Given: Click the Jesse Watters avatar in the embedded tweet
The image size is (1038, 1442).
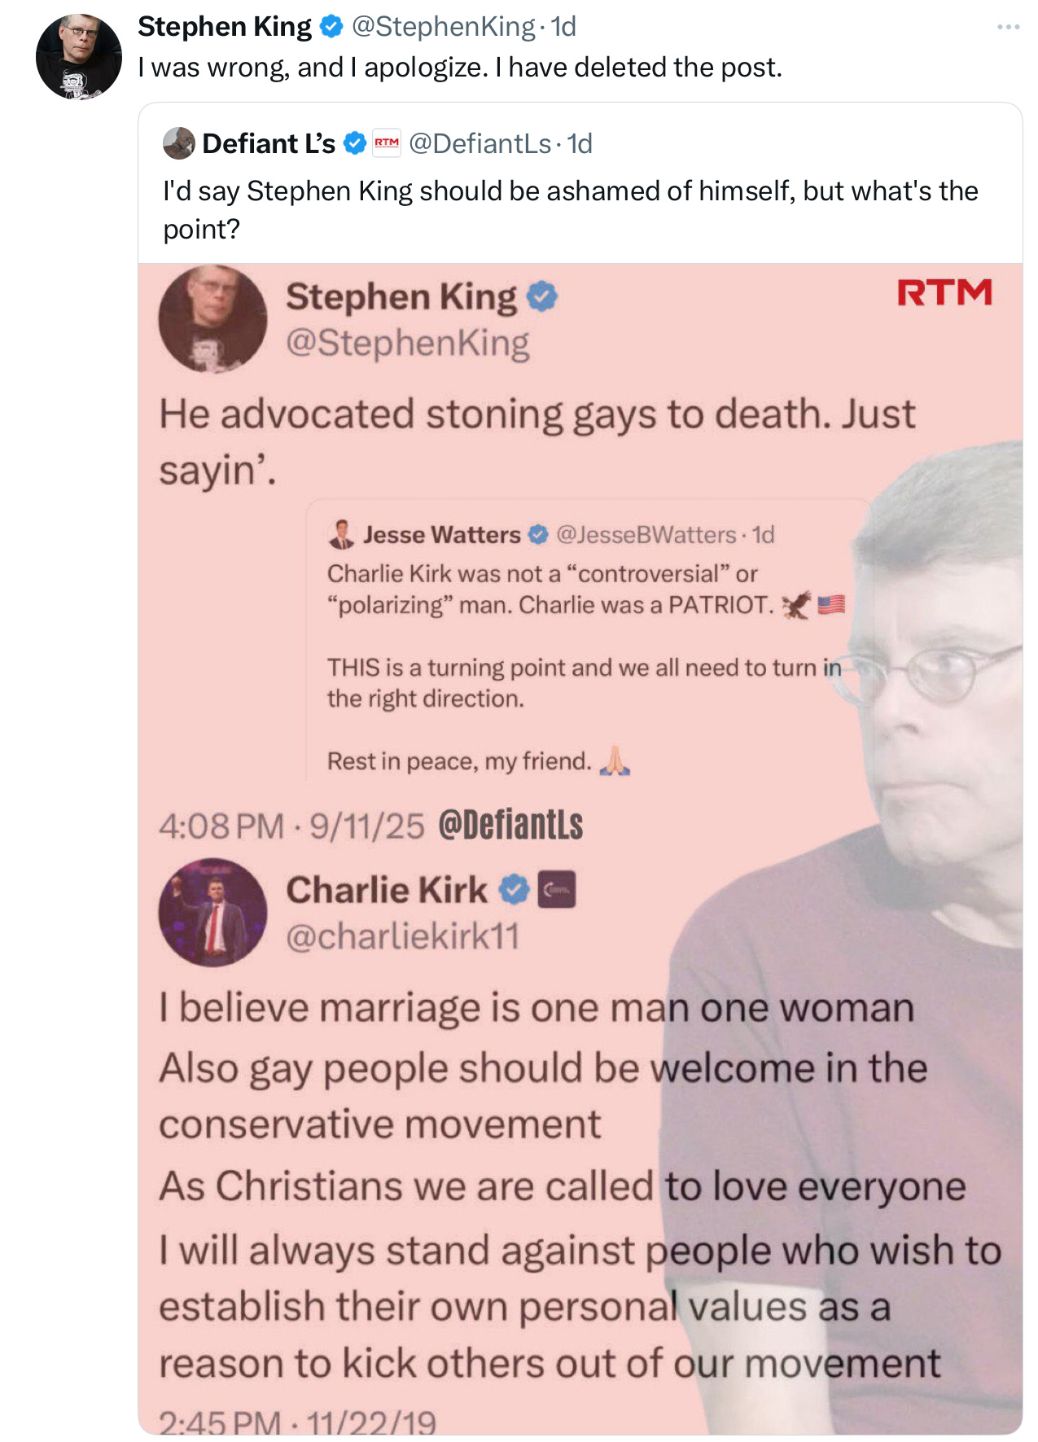Looking at the screenshot, I should pyautogui.click(x=342, y=534).
